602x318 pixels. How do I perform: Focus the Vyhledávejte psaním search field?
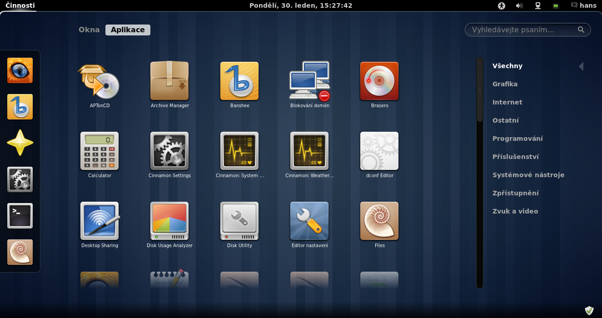click(x=527, y=30)
